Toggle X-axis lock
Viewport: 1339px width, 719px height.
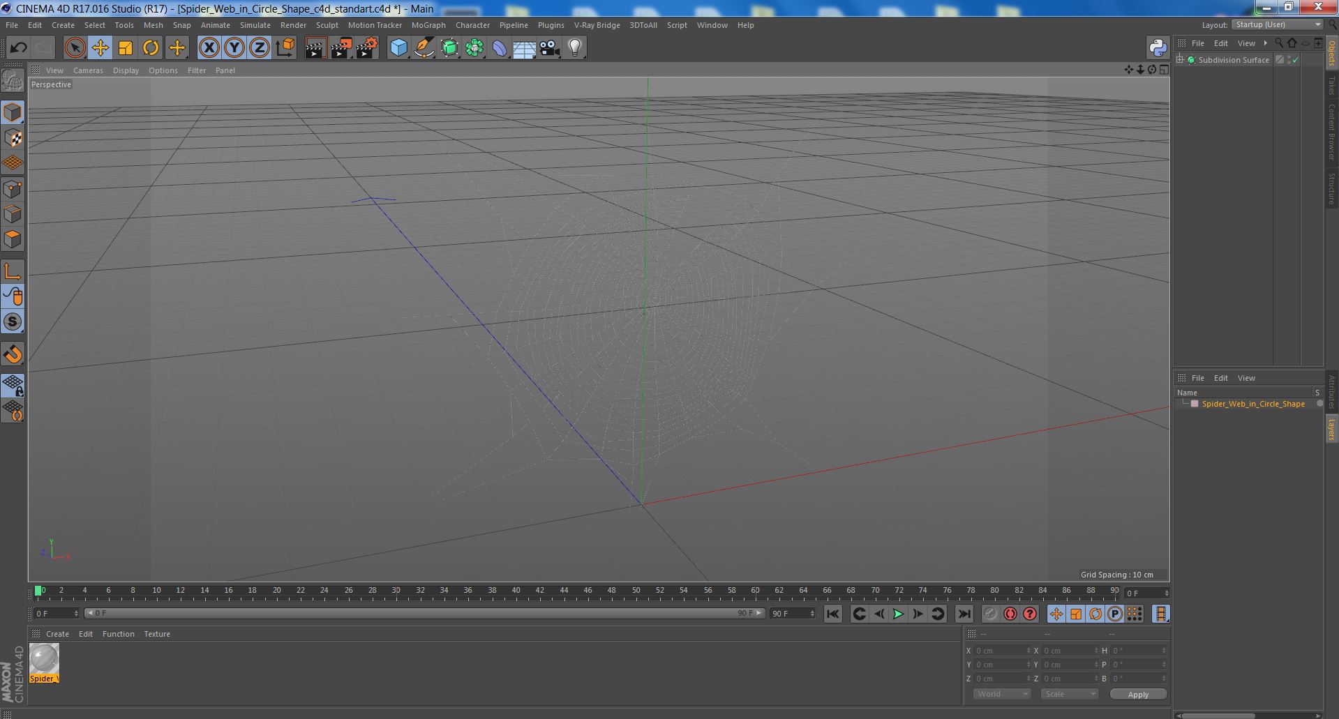point(209,48)
